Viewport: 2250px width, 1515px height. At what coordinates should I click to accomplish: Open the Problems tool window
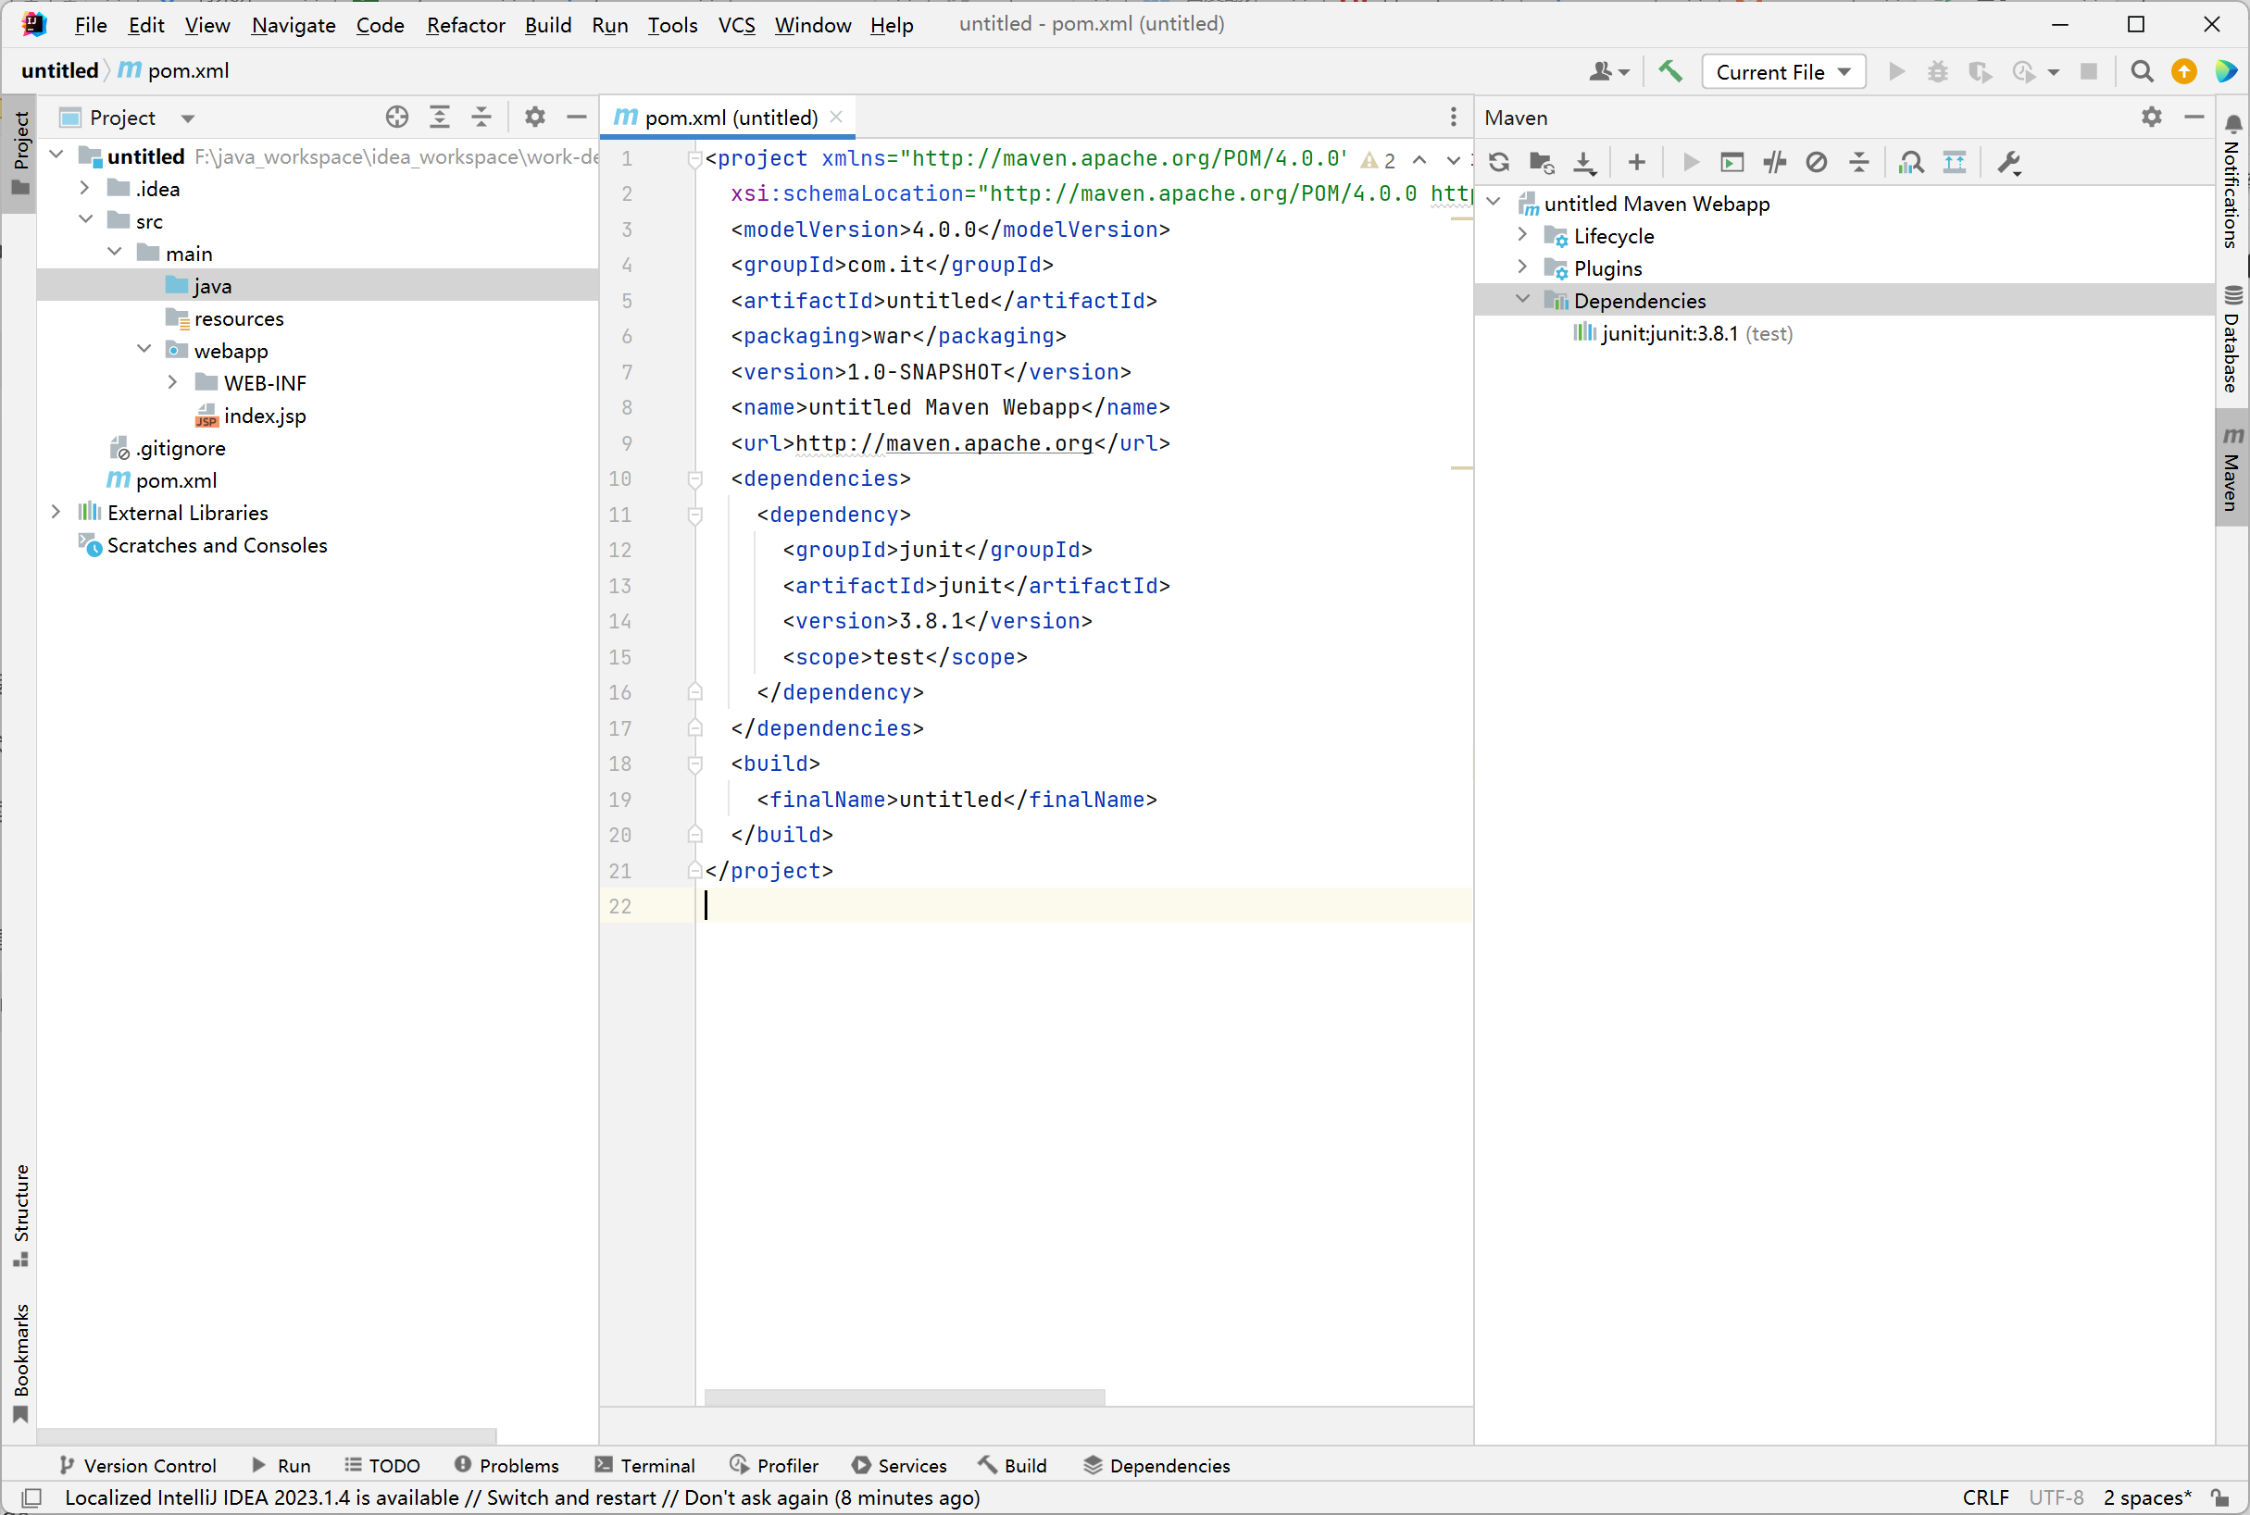click(506, 1465)
